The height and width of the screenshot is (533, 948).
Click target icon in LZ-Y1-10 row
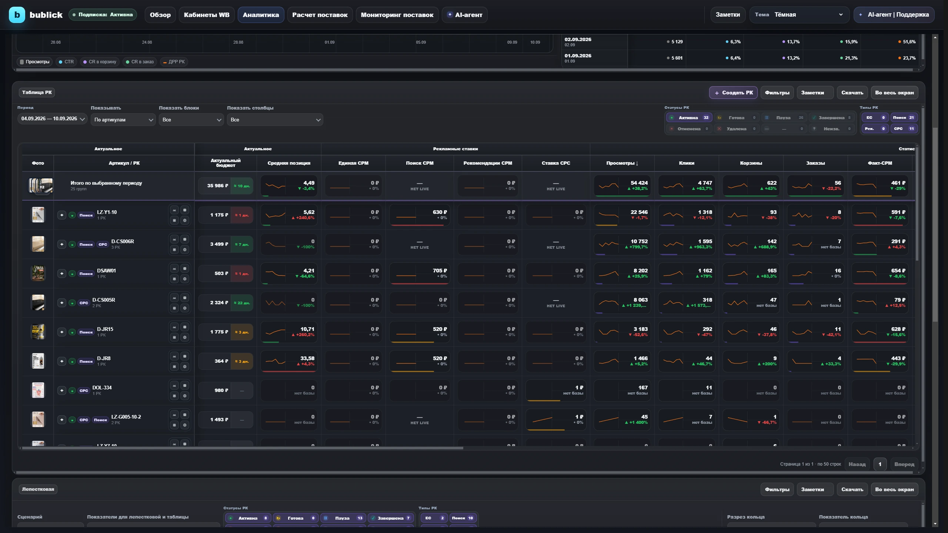point(185,220)
